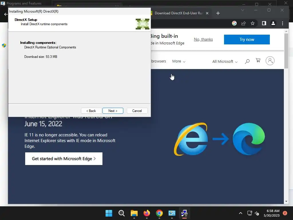Dismiss the banner with No, thanks

tap(203, 40)
